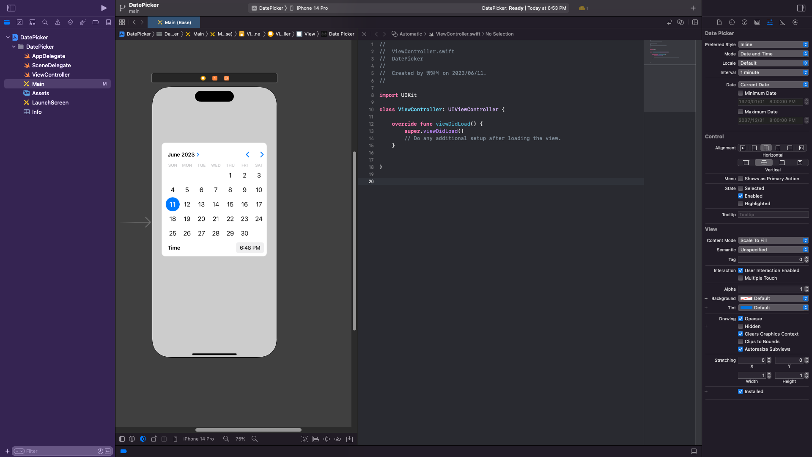Open the Mode Date and Time dropdown

(773, 54)
